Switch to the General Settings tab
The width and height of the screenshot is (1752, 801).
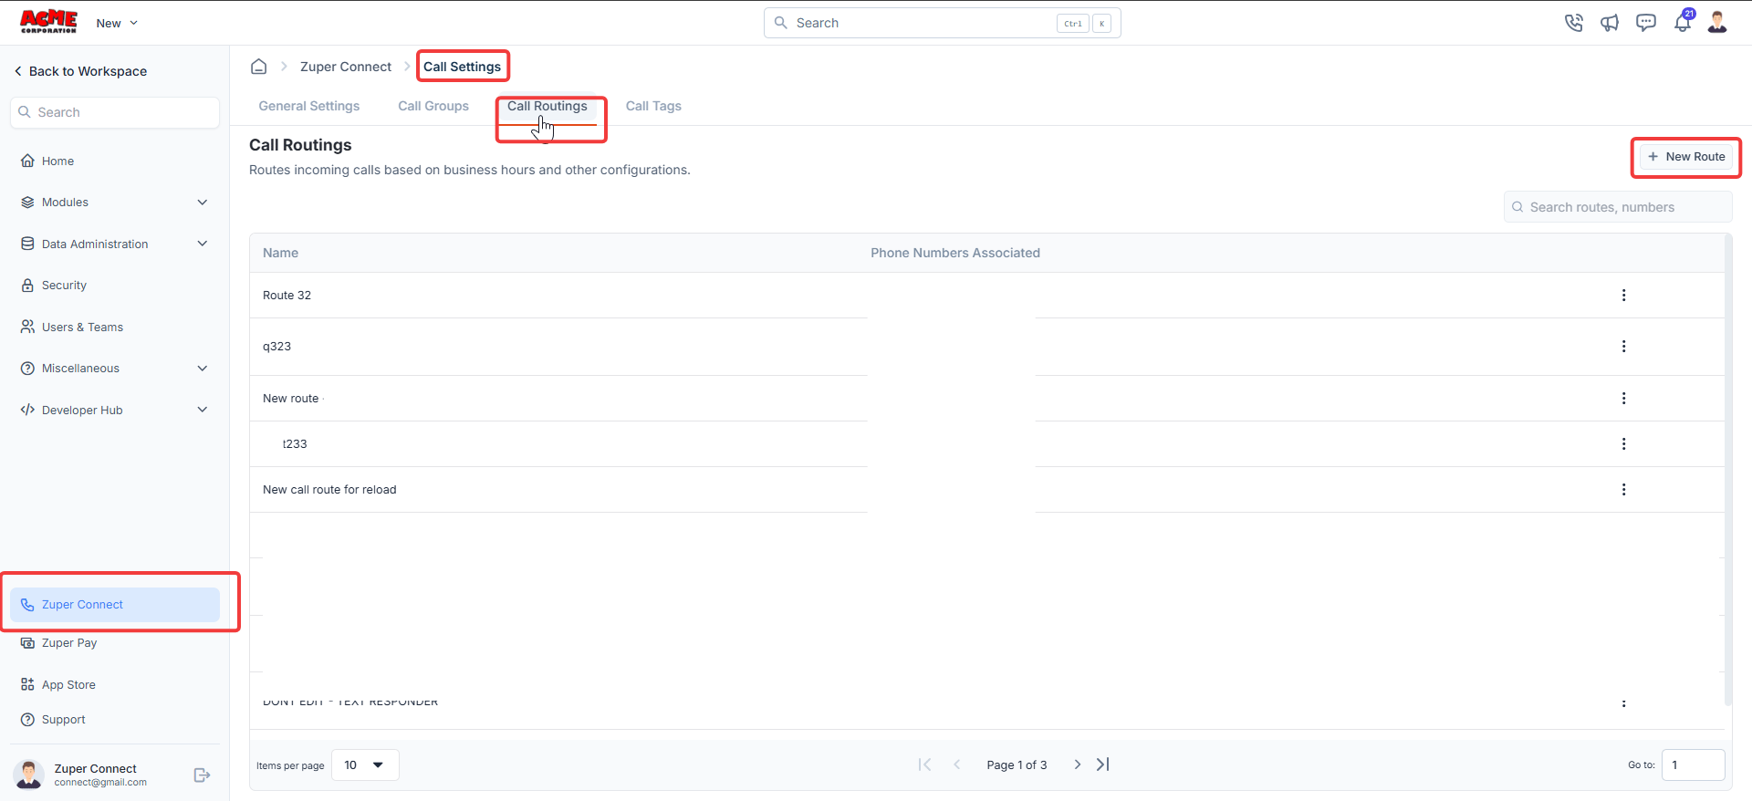[x=309, y=107]
